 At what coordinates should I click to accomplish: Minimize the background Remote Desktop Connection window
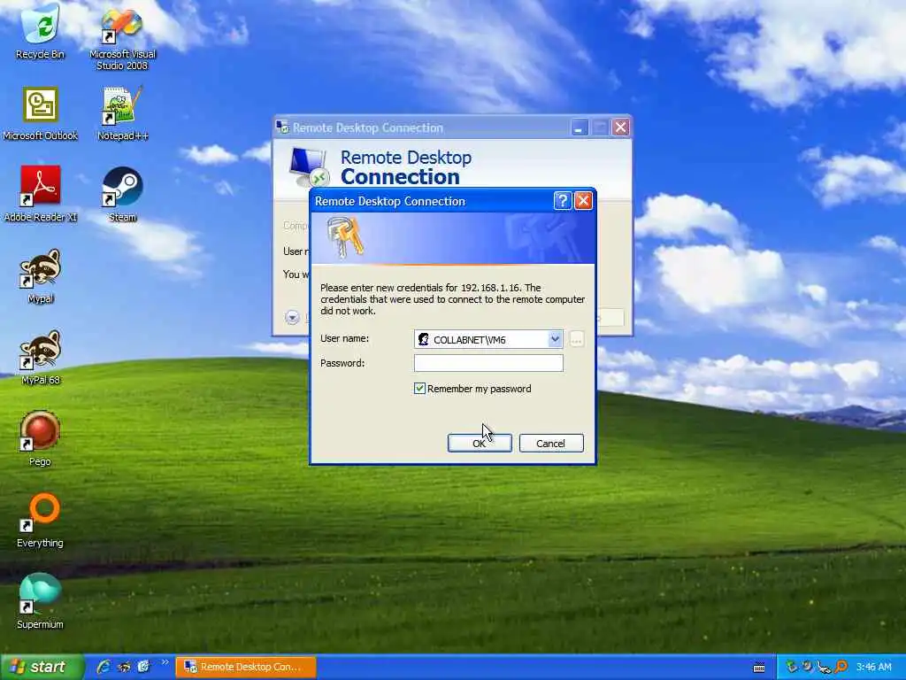click(579, 127)
